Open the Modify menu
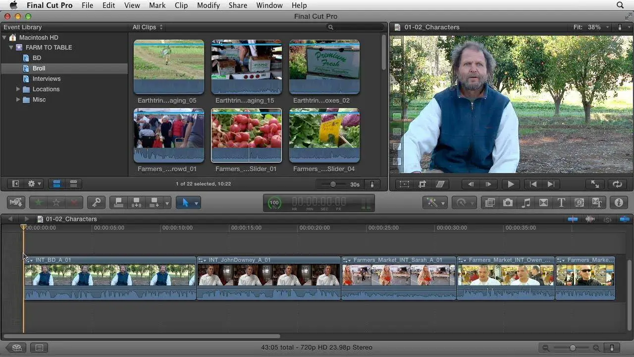The height and width of the screenshot is (357, 634). [209, 5]
